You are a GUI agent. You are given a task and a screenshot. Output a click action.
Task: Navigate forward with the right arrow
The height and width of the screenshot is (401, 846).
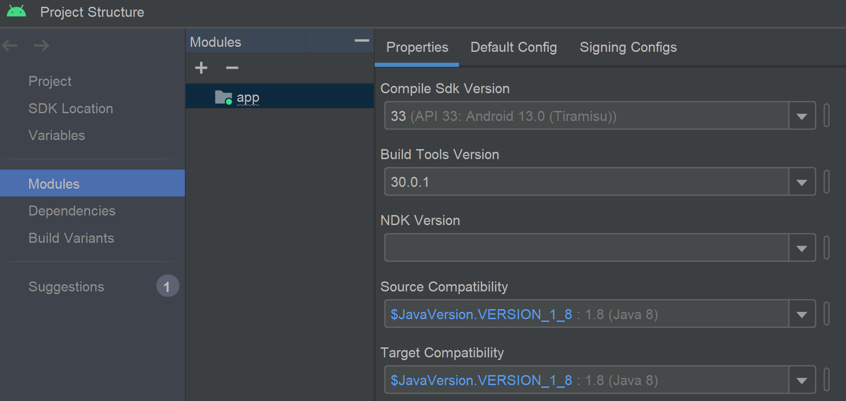coord(41,45)
